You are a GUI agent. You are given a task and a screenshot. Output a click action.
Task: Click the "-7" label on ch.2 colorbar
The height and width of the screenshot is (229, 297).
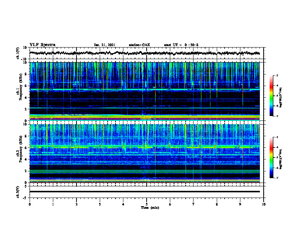pos(276,178)
